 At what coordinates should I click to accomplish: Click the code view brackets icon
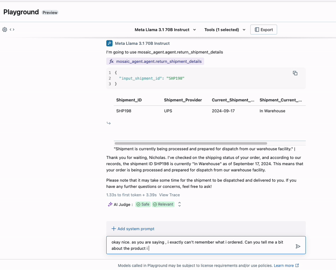[x=12, y=30]
